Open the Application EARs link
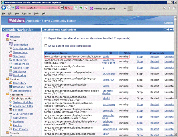This screenshot has height=137, width=178. coord(23,106)
